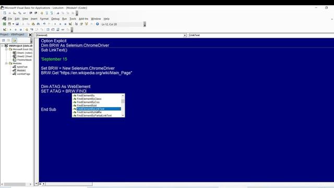The width and height of the screenshot is (334, 188).
Task: Click the code editor's horizontal scrollbar
Action: (x=69, y=183)
